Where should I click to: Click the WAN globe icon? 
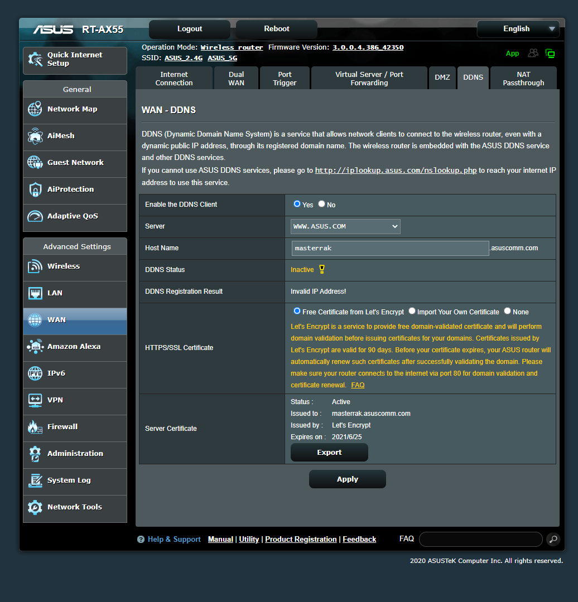[35, 320]
